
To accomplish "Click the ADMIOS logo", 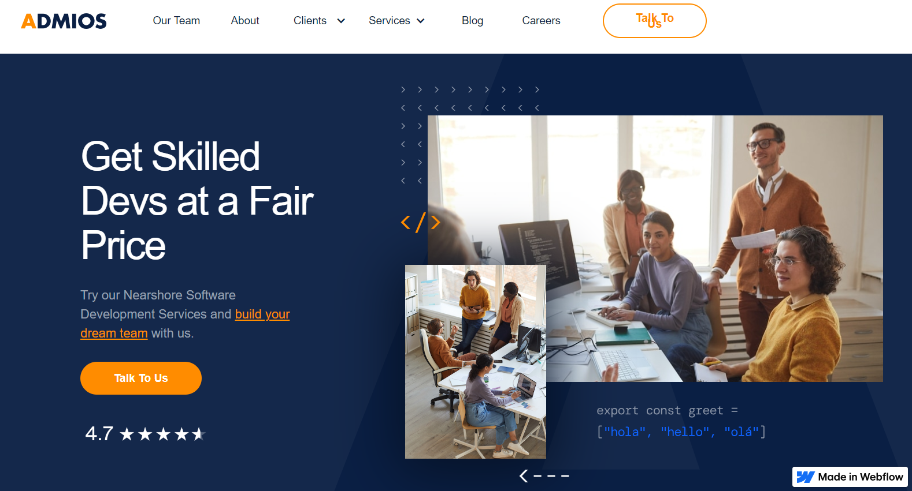I will (64, 21).
